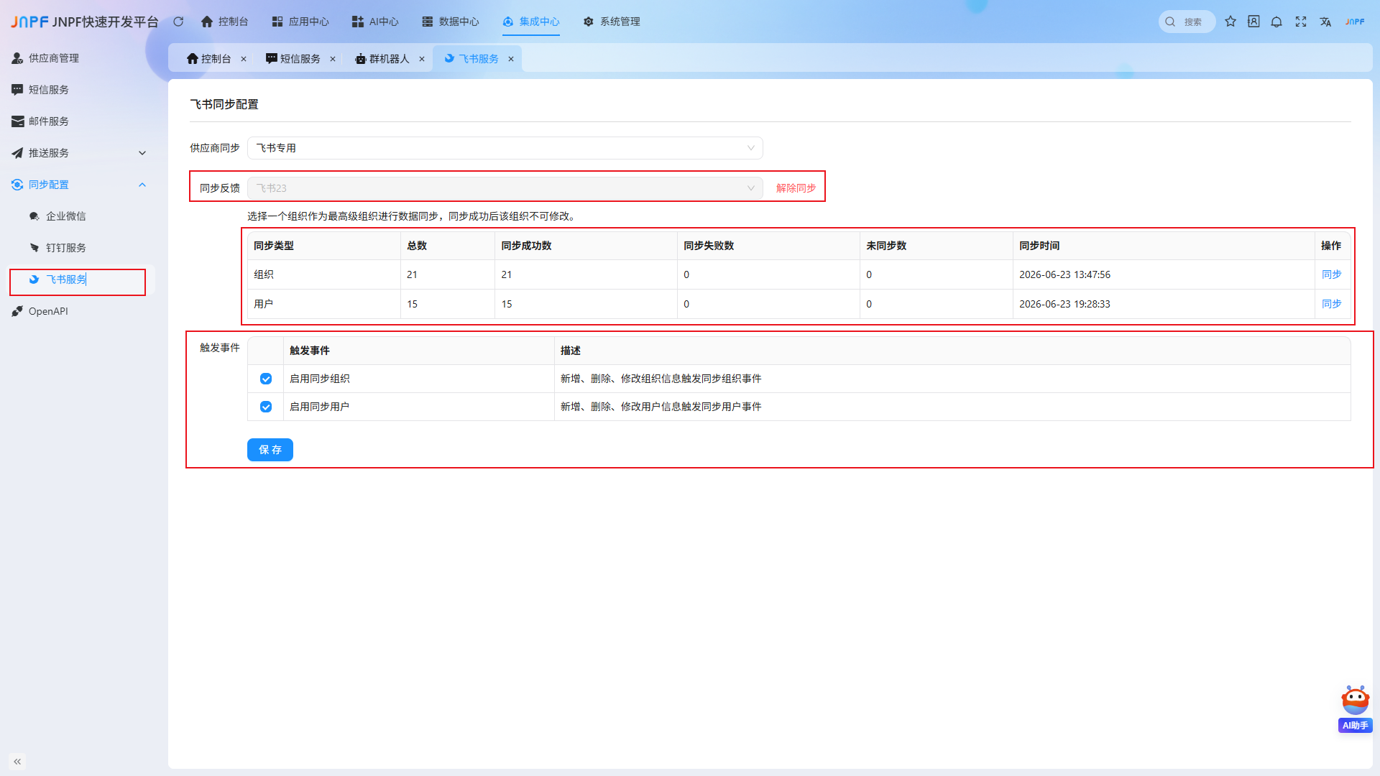Close the 飞书服务 page tab
This screenshot has height=776, width=1380.
(511, 59)
